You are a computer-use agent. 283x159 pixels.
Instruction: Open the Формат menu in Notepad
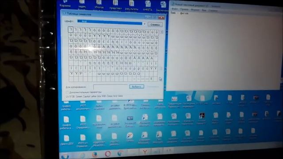tap(195, 10)
